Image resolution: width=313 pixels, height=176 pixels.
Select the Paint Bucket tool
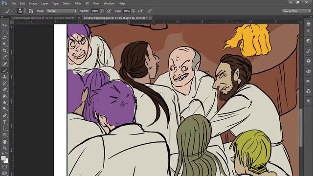[x=4, y=96]
